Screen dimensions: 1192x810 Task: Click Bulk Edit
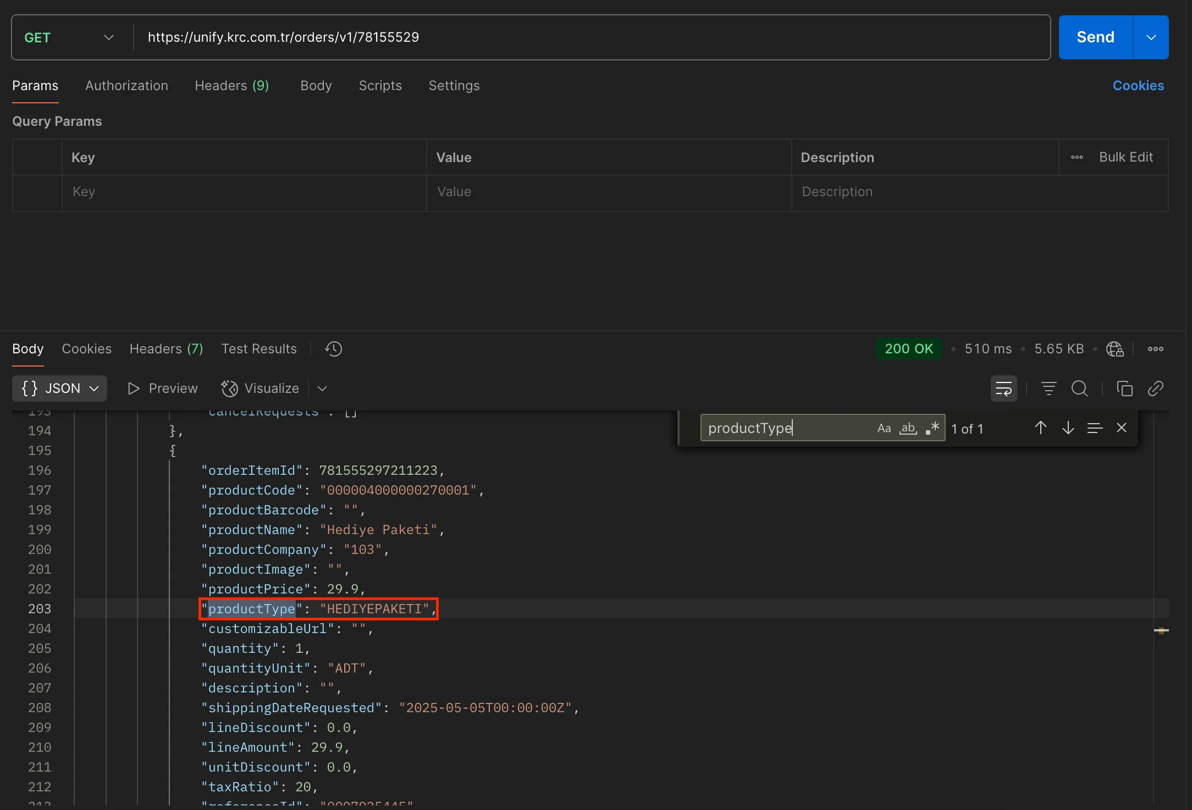(x=1125, y=157)
